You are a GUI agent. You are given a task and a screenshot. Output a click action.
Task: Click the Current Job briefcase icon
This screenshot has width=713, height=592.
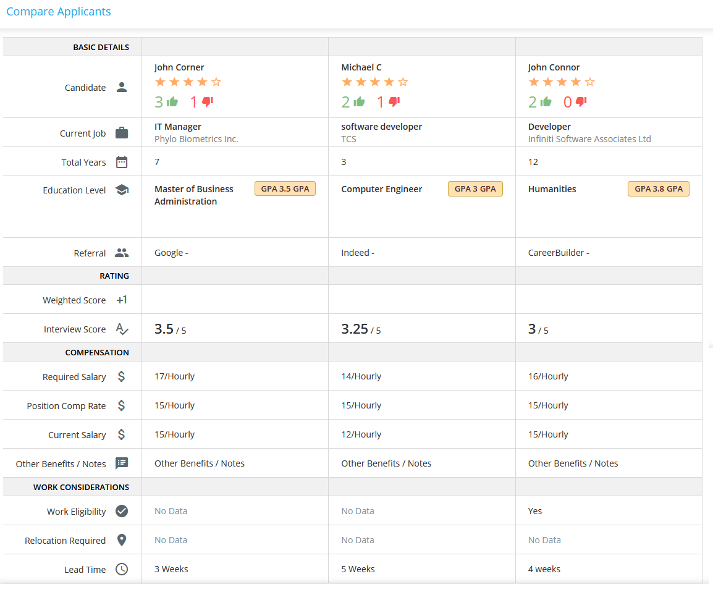(122, 133)
